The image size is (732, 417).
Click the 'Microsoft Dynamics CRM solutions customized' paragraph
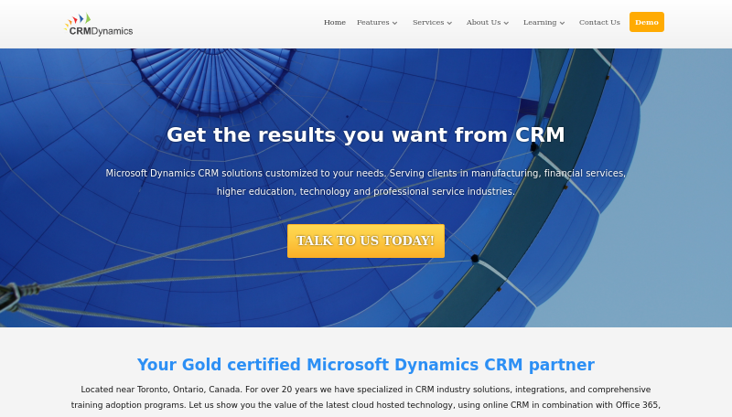point(365,182)
